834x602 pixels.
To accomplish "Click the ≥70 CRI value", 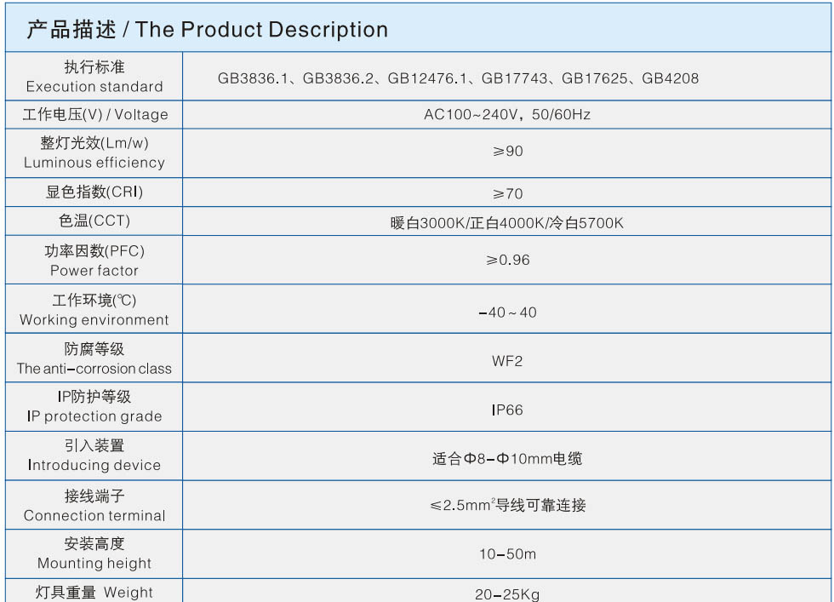I will pos(507,193).
